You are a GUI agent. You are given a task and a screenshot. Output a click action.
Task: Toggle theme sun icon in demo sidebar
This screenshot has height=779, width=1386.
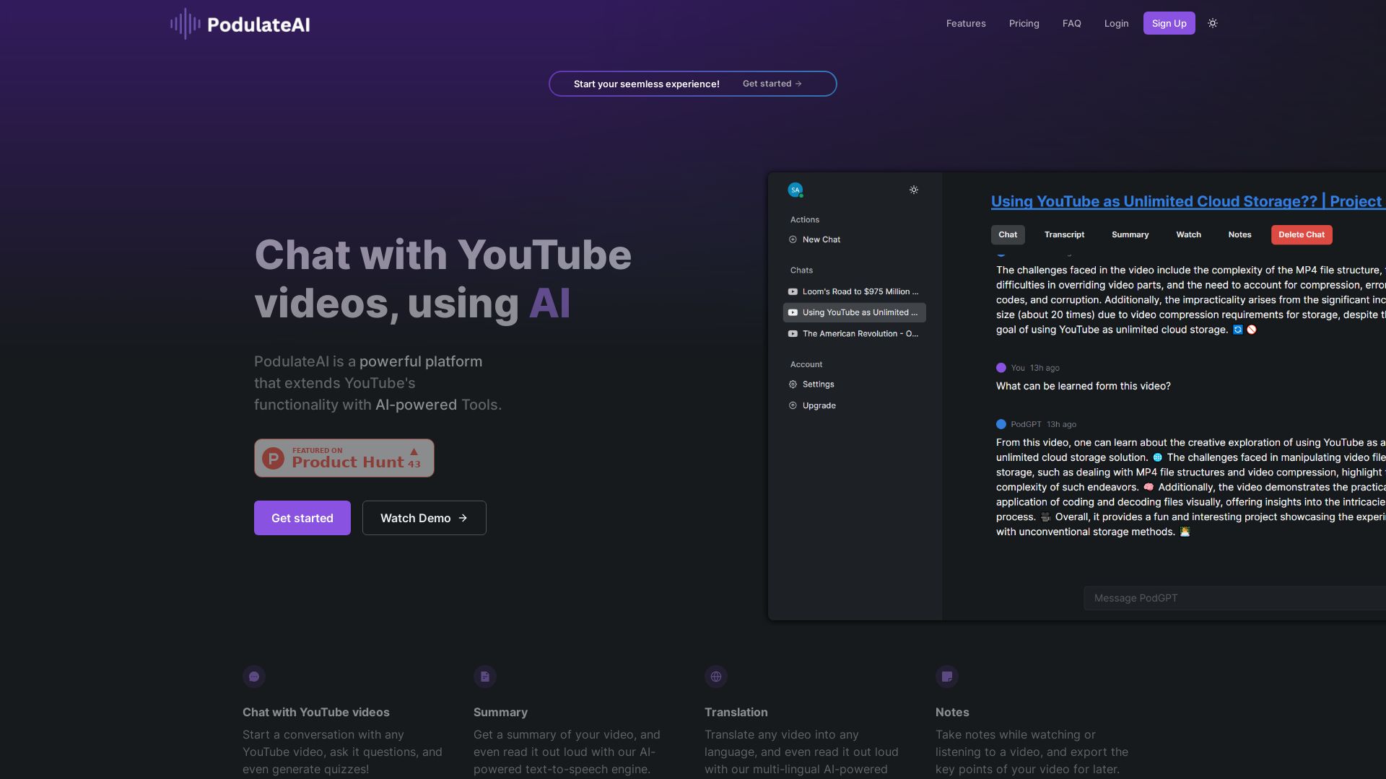tap(914, 190)
